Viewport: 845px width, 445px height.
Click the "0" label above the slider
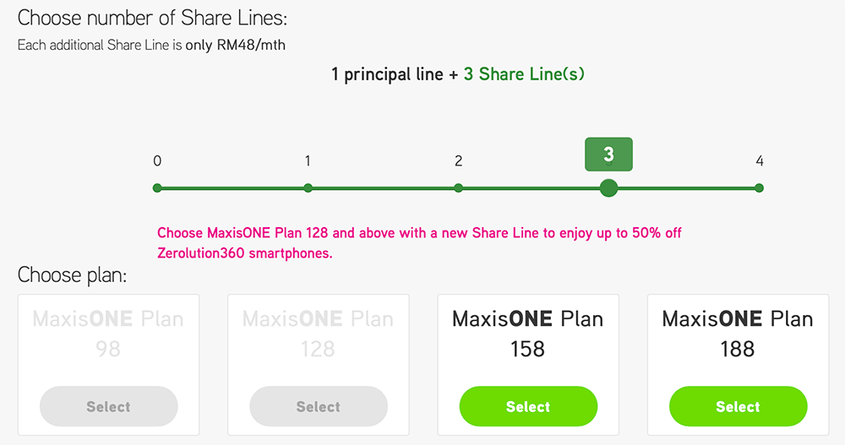[x=157, y=160]
